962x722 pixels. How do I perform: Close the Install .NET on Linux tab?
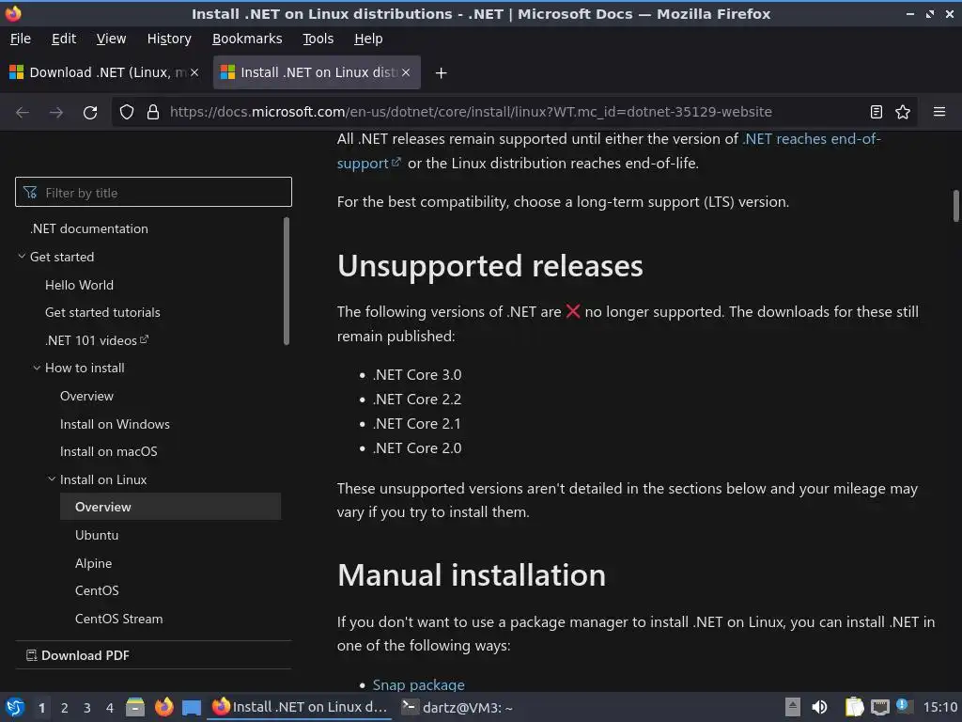(406, 72)
